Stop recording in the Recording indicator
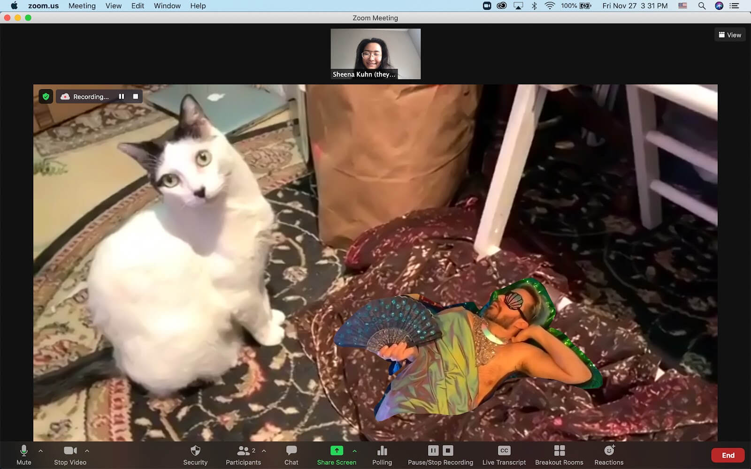The image size is (751, 469). coord(136,97)
